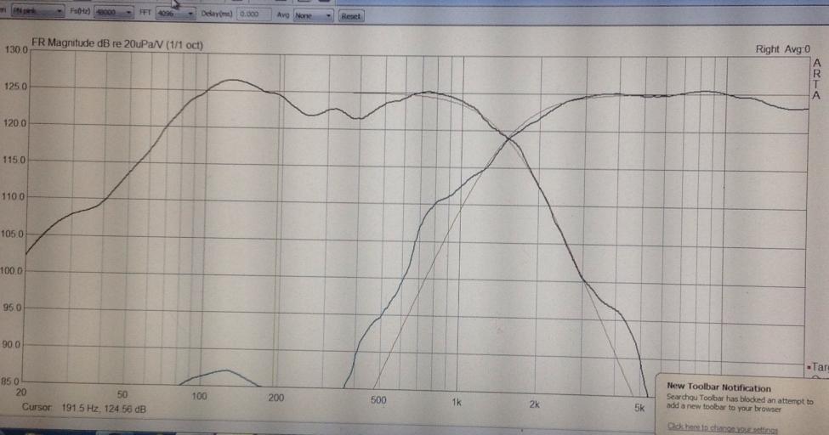Click the 'Right Avg:0' label on the graph
The width and height of the screenshot is (829, 435).
782,49
